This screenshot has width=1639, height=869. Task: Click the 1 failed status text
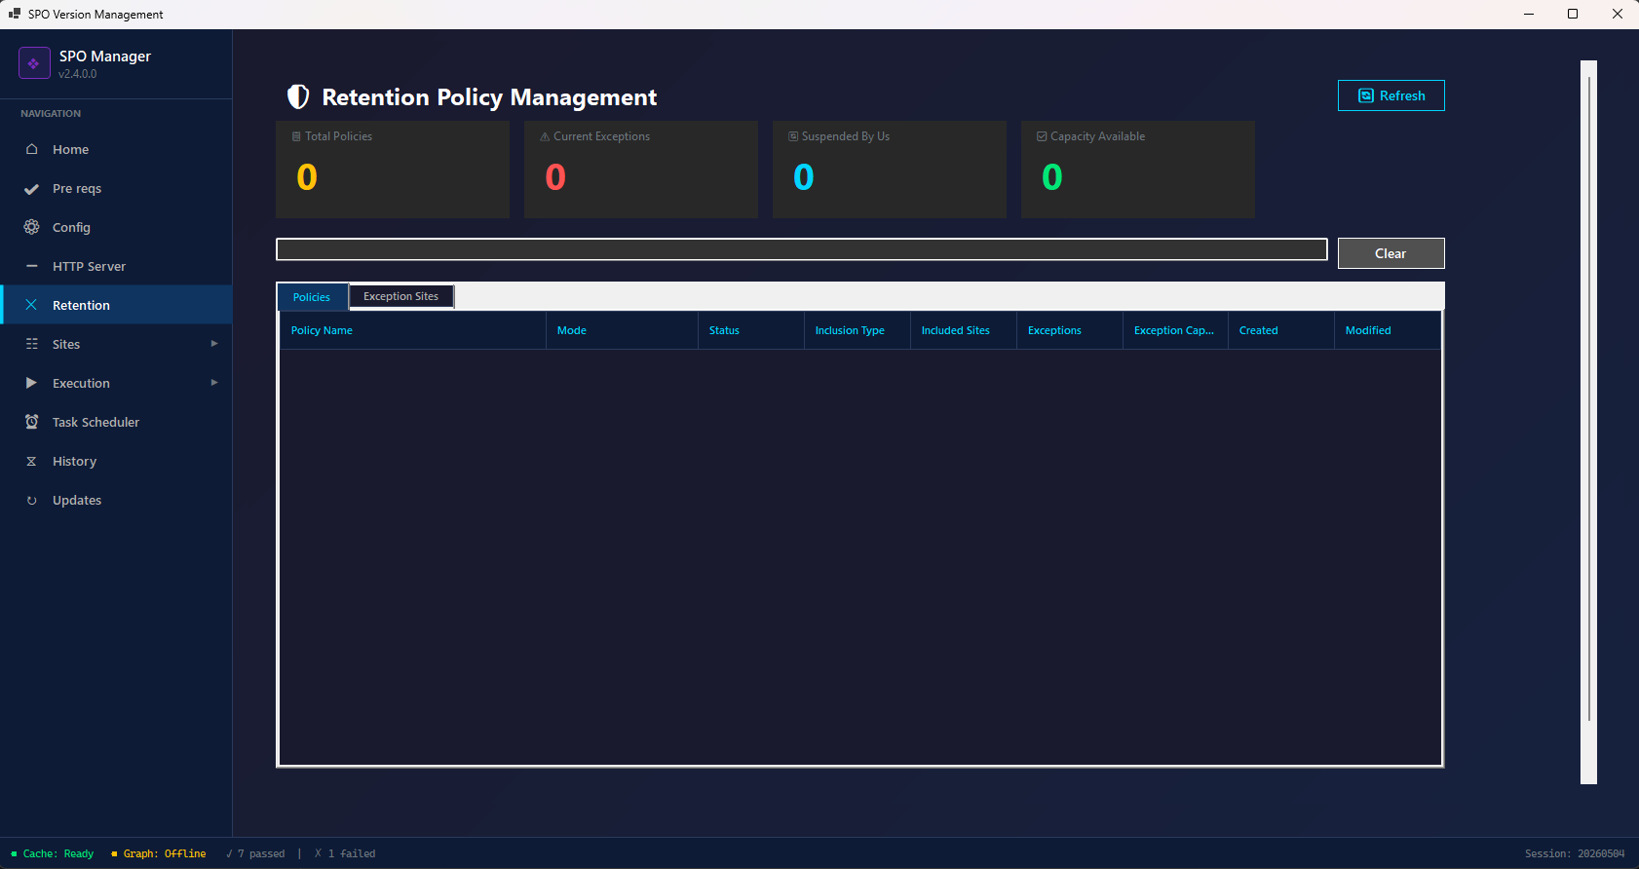tap(345, 853)
